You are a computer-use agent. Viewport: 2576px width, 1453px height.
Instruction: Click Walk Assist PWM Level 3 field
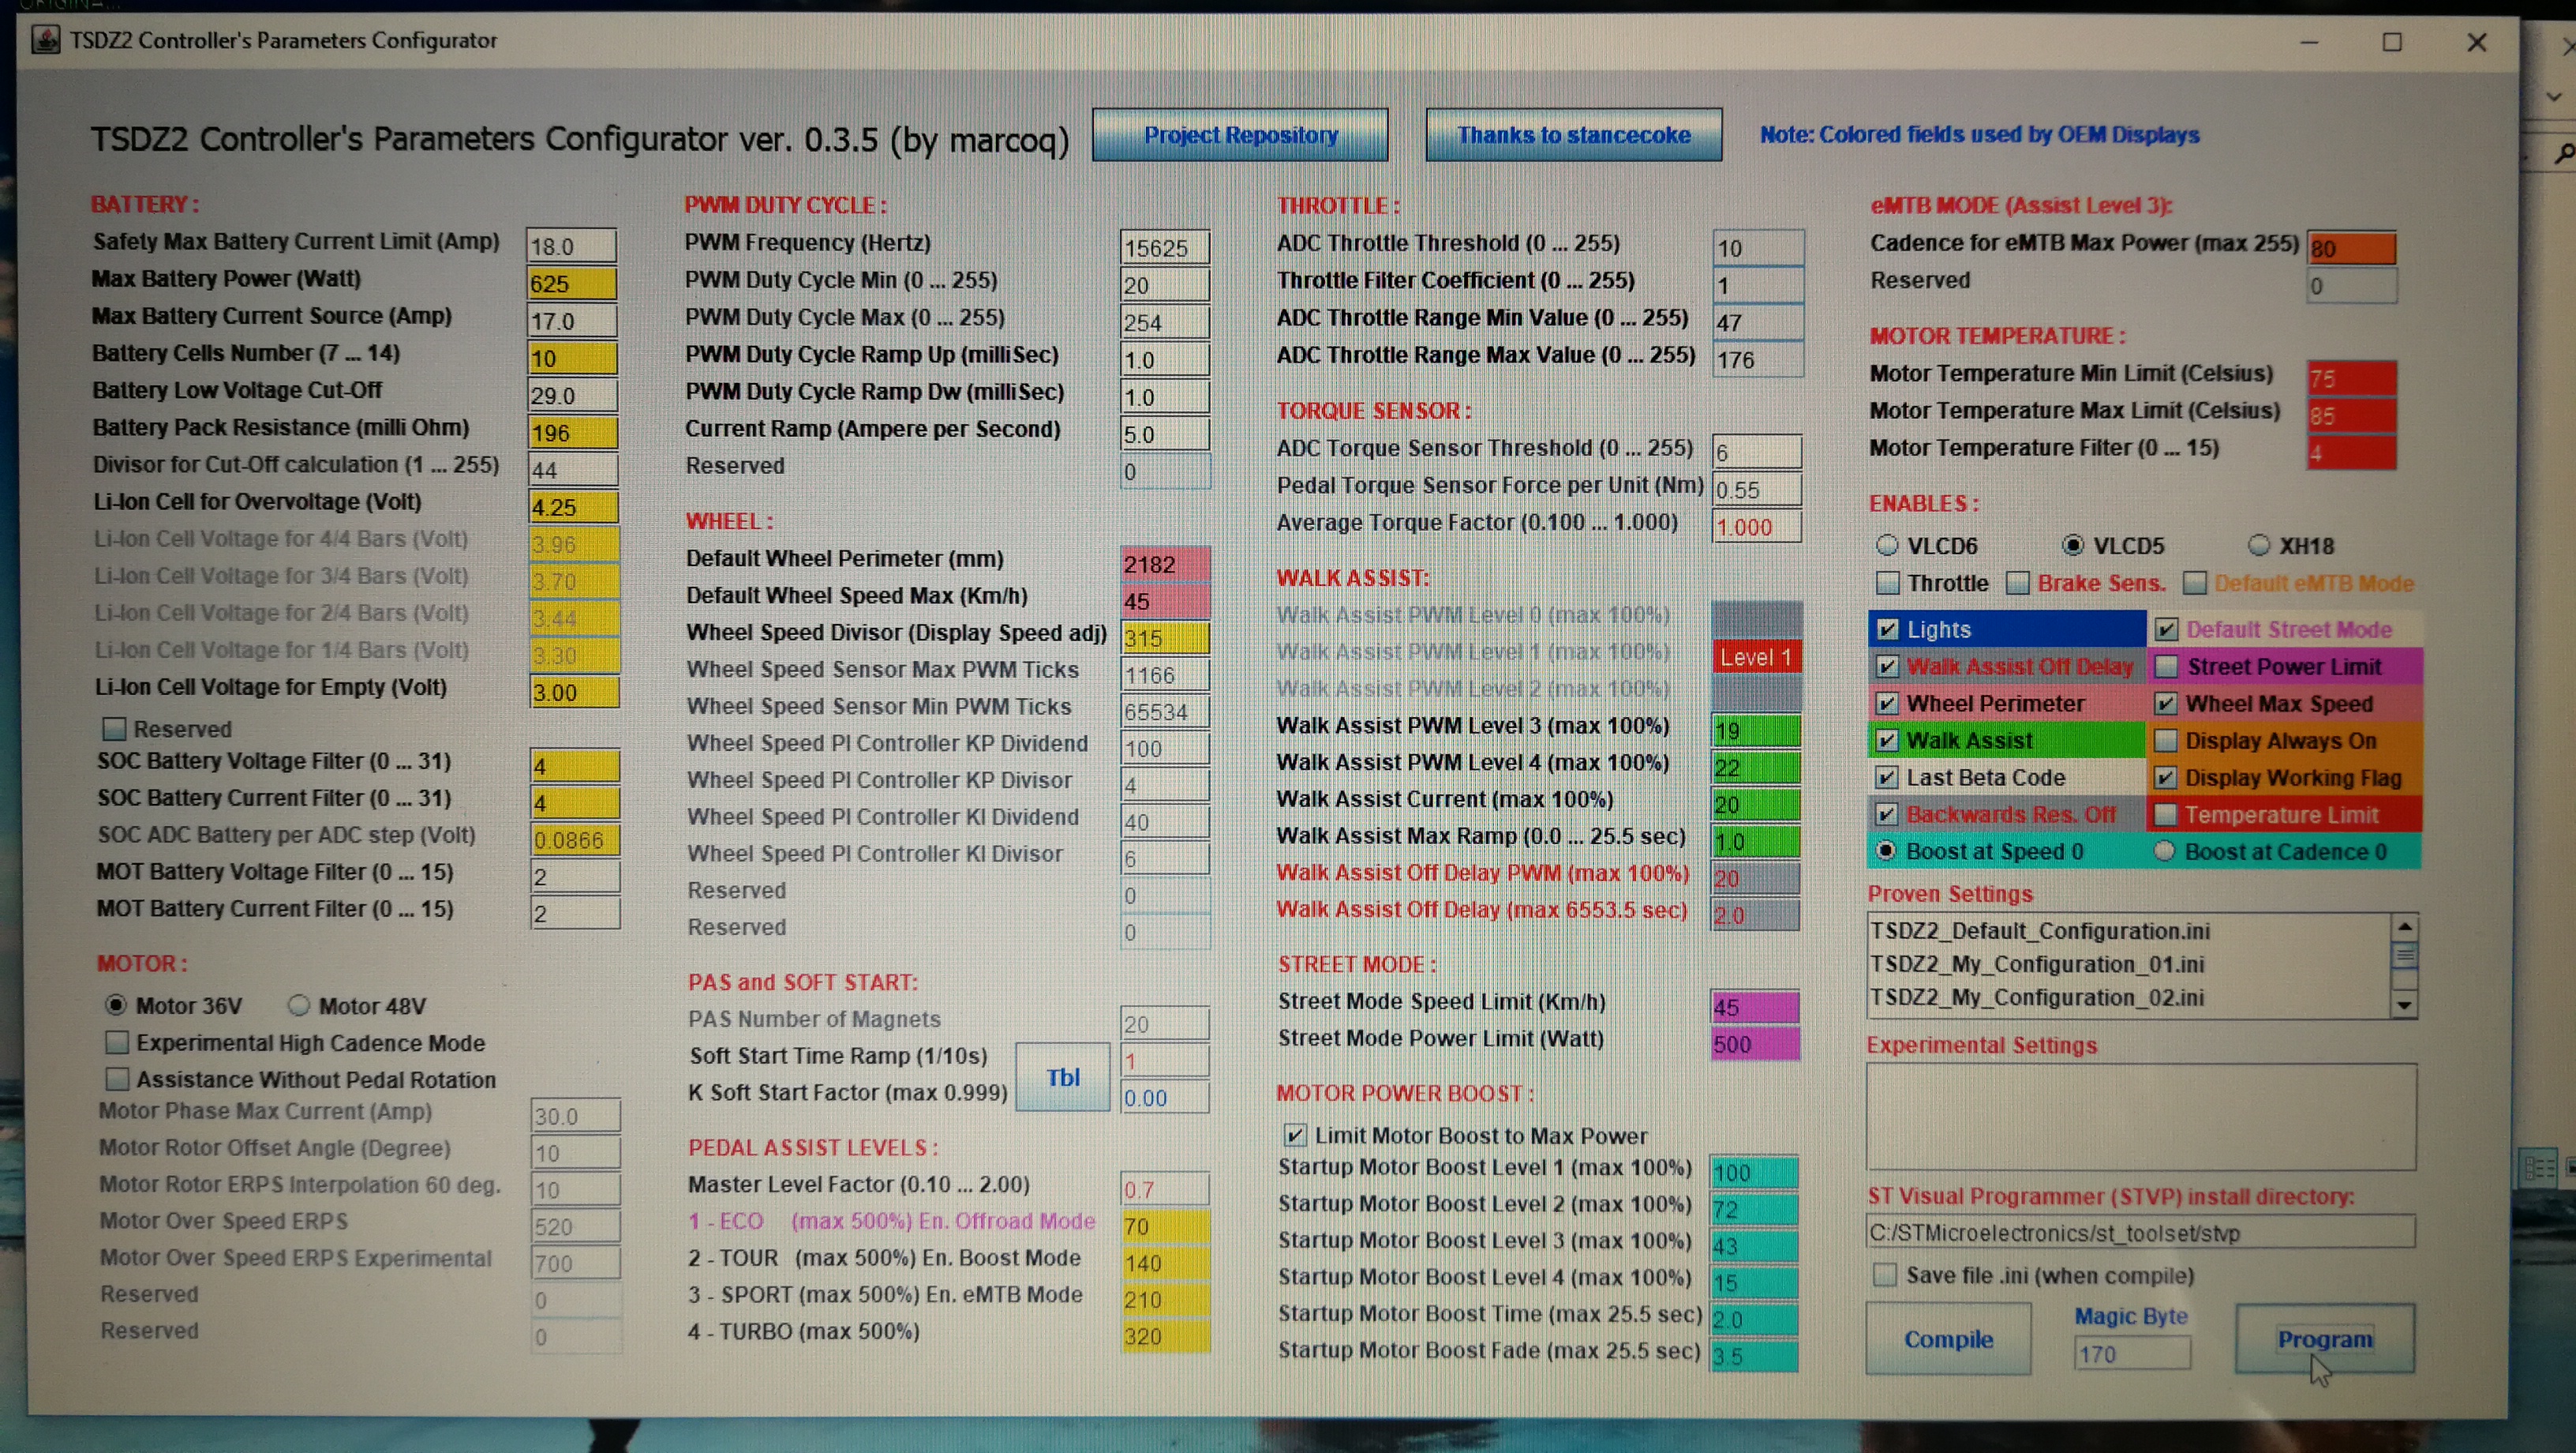point(1756,730)
